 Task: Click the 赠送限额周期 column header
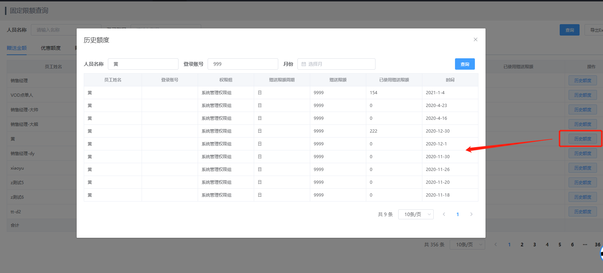(x=282, y=80)
